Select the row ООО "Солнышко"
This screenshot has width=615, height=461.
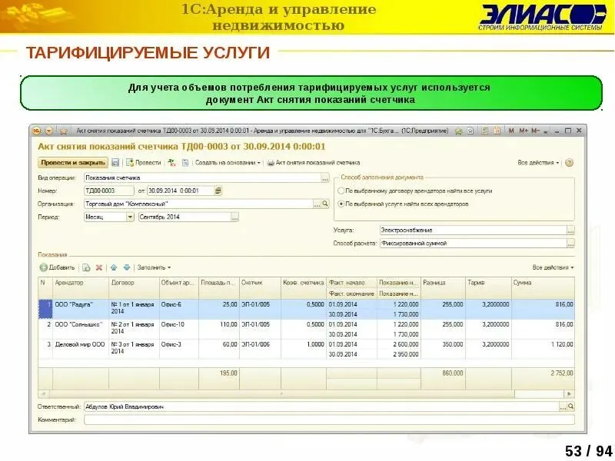[306, 330]
